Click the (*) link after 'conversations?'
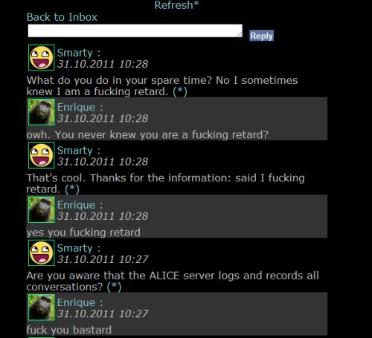Screen dimensions: 372x338 [114, 287]
